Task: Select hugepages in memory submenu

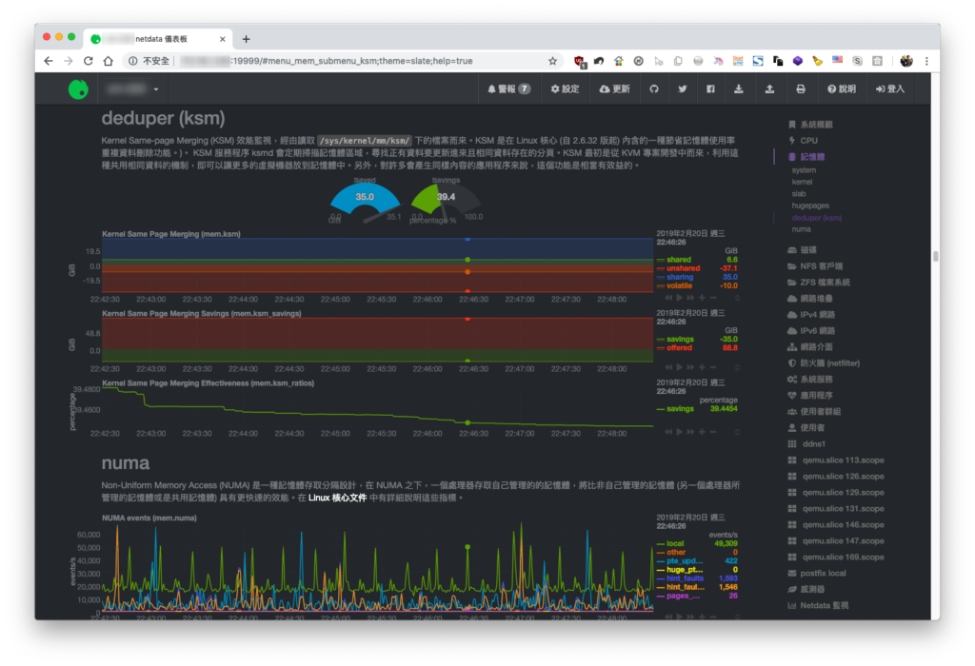Action: pos(810,206)
